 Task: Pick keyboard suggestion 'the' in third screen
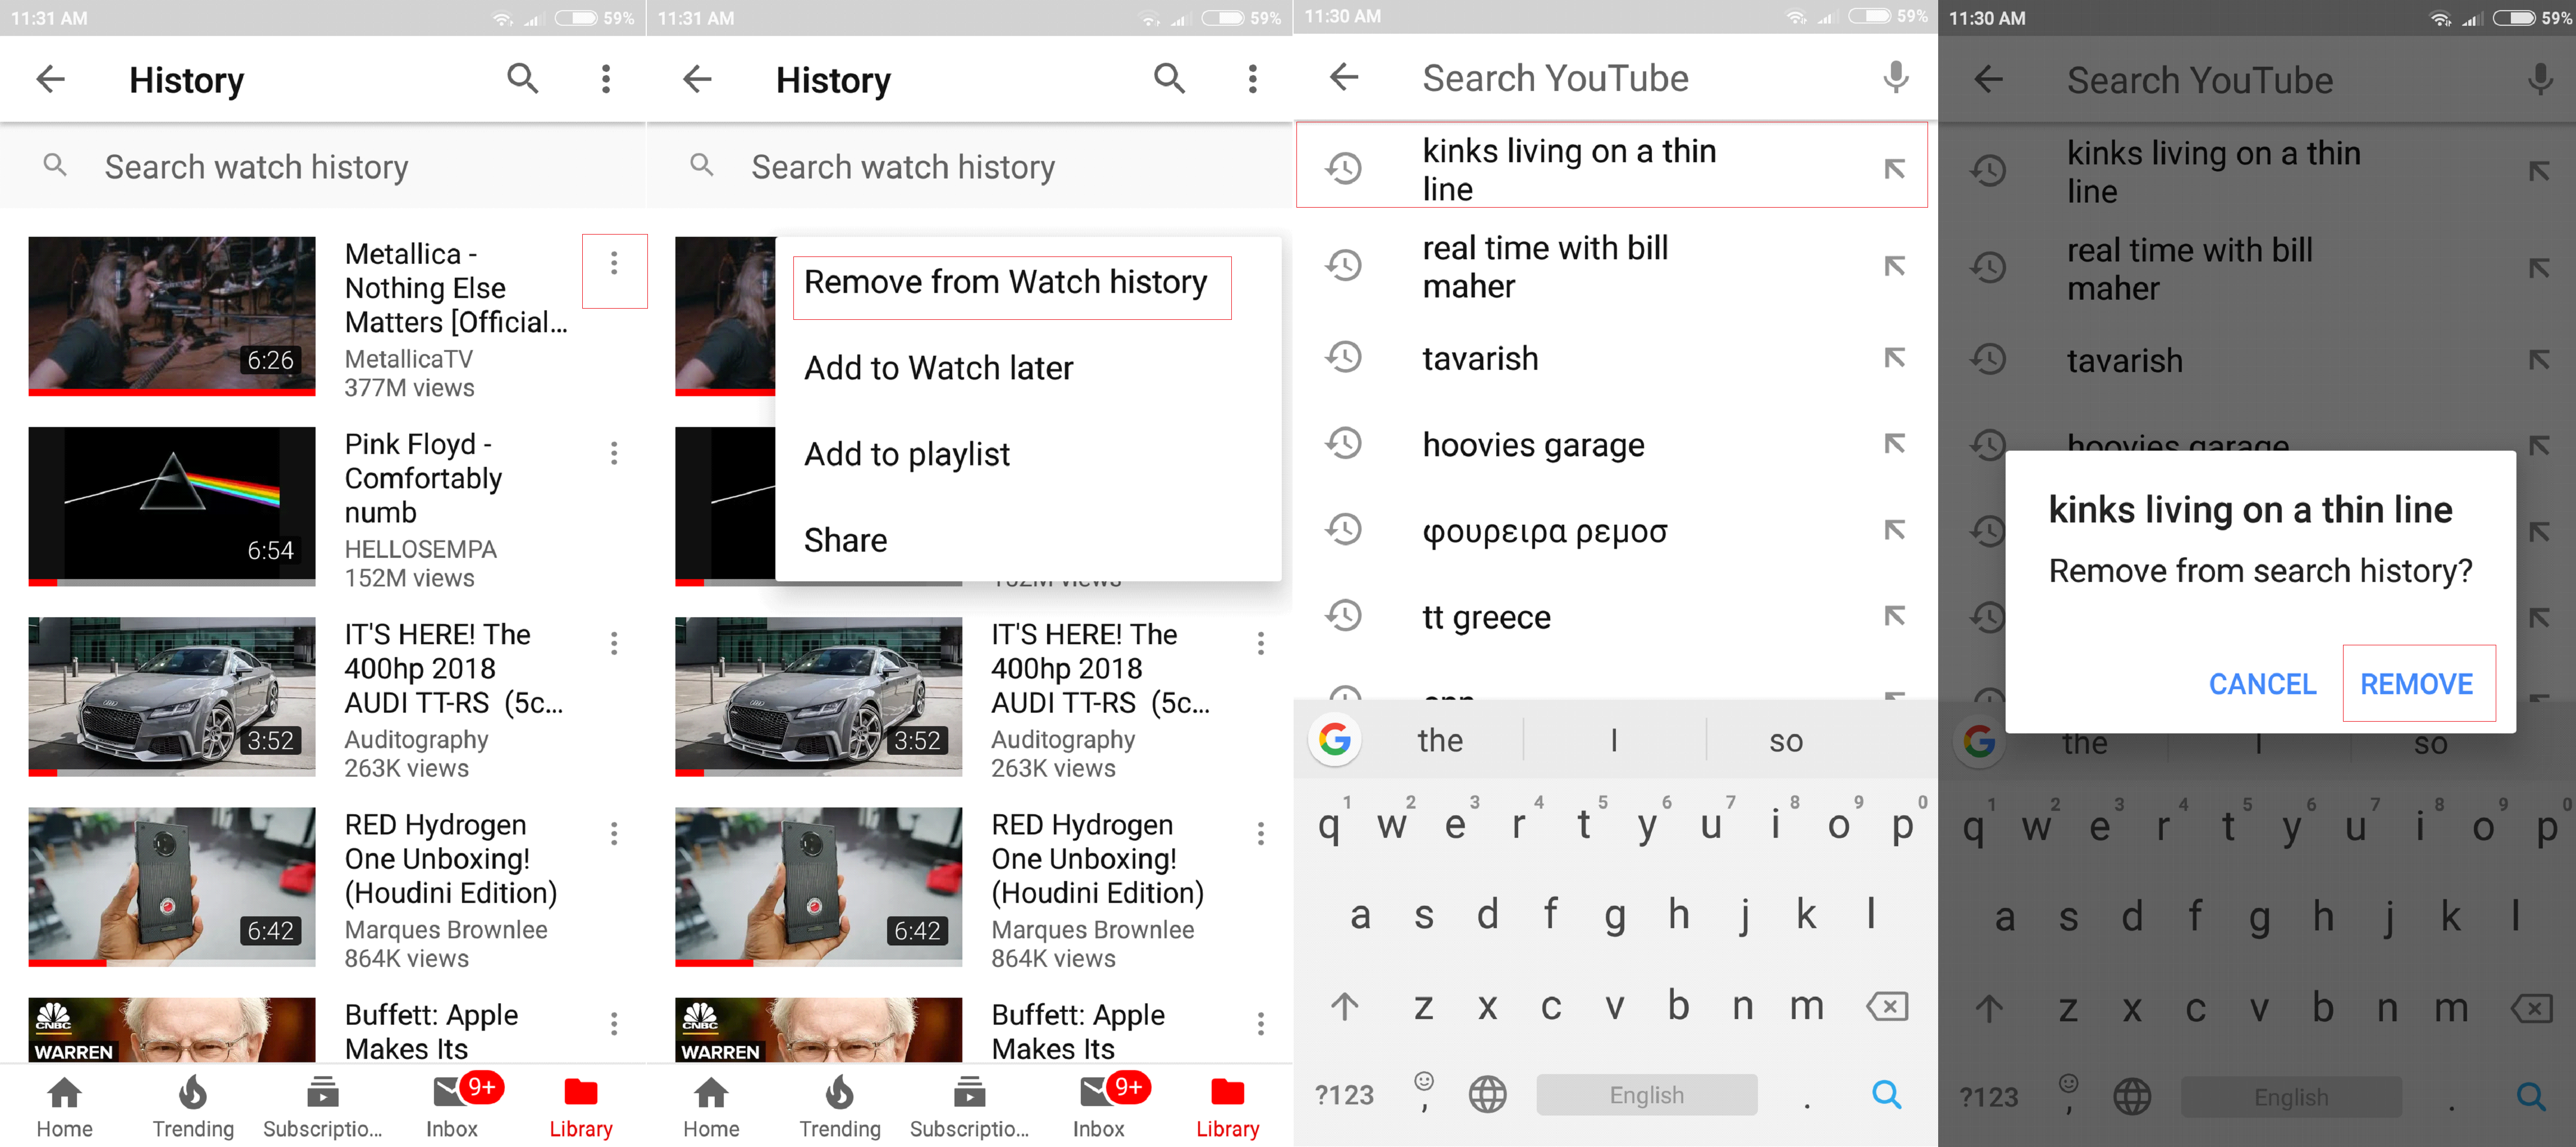pos(1440,740)
